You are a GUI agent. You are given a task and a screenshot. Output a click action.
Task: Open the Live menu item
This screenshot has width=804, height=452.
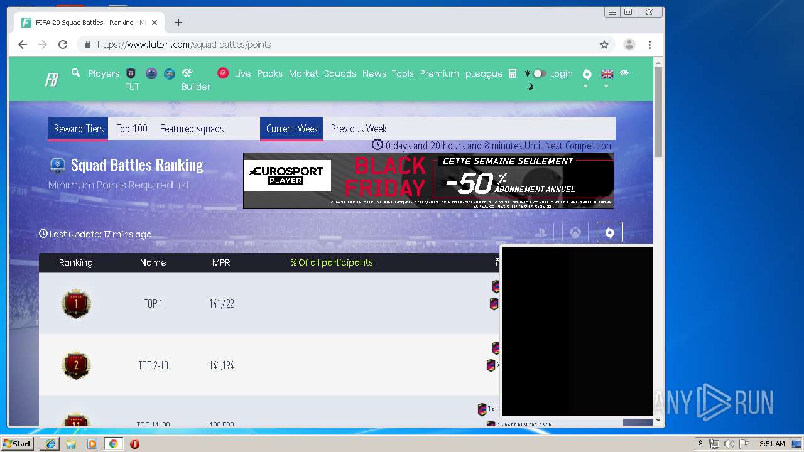pos(243,73)
